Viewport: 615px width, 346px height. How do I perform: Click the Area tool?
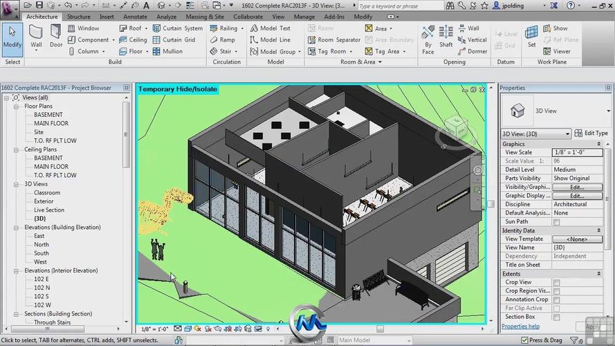[x=376, y=28]
